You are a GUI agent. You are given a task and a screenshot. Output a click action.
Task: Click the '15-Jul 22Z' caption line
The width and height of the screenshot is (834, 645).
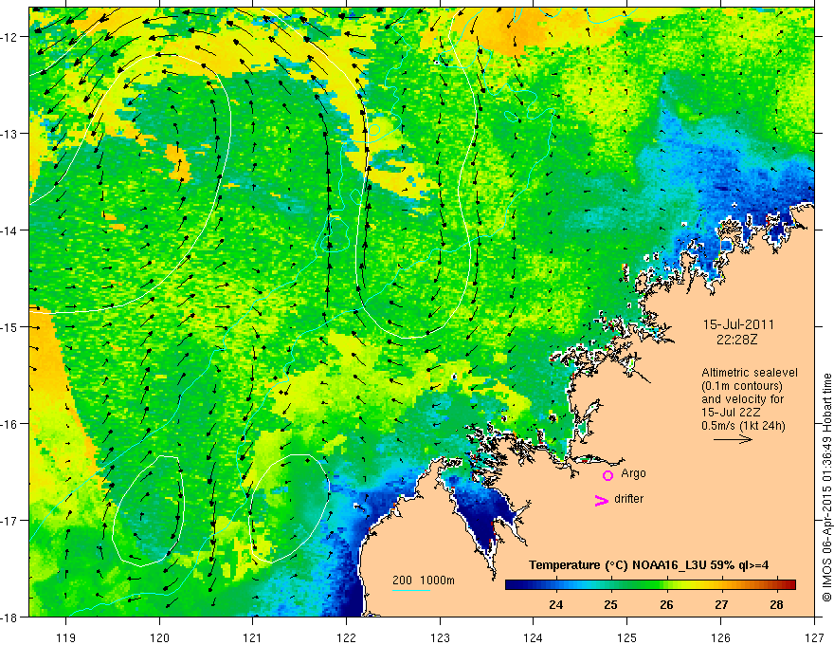[731, 413]
